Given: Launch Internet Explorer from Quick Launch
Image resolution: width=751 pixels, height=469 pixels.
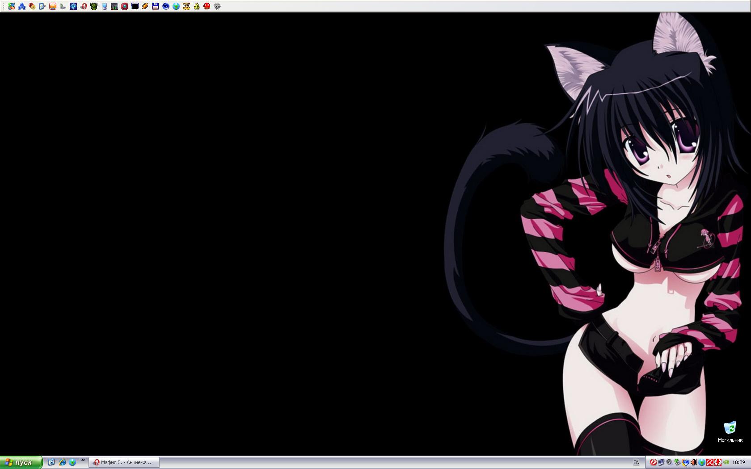Looking at the screenshot, I should point(62,462).
